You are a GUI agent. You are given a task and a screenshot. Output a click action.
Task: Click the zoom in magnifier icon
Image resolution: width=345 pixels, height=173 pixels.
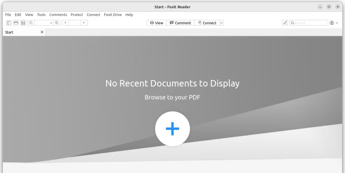[x=57, y=23]
